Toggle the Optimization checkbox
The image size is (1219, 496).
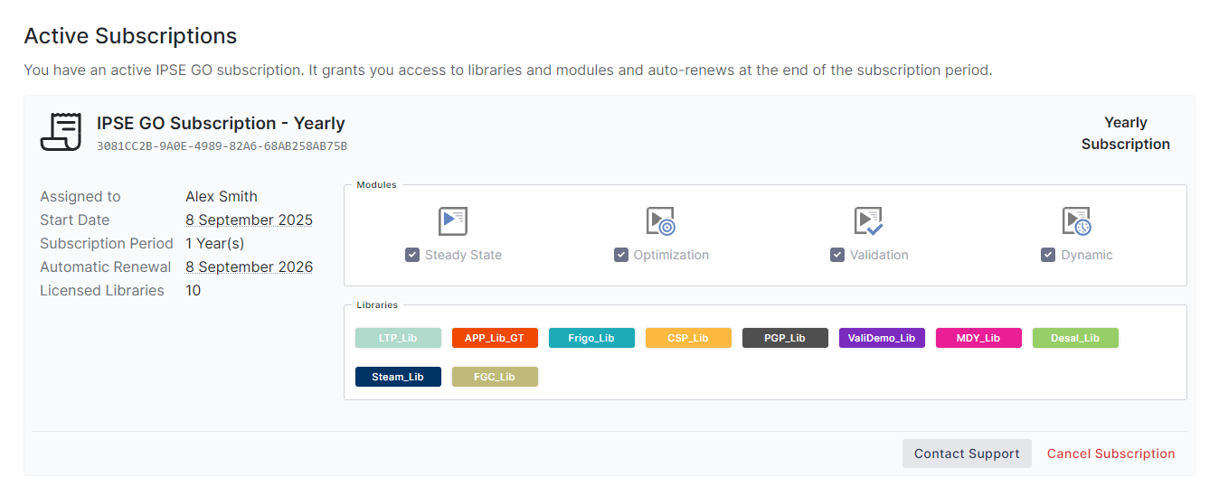pyautogui.click(x=621, y=255)
